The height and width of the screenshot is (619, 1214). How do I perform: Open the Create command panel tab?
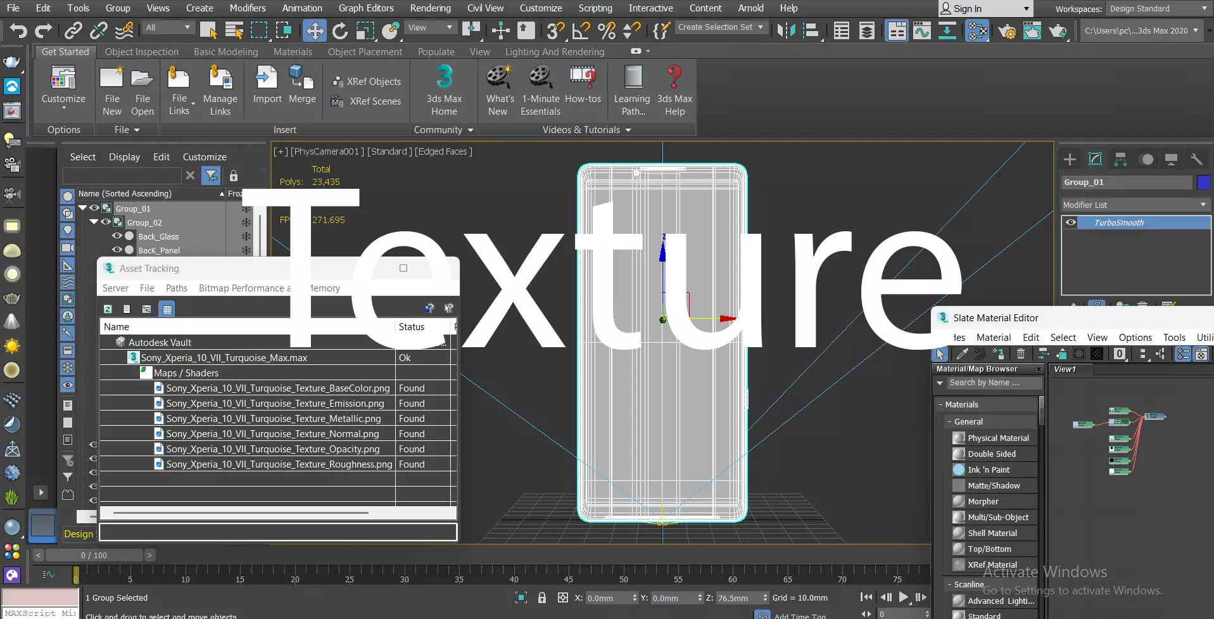pyautogui.click(x=1070, y=159)
